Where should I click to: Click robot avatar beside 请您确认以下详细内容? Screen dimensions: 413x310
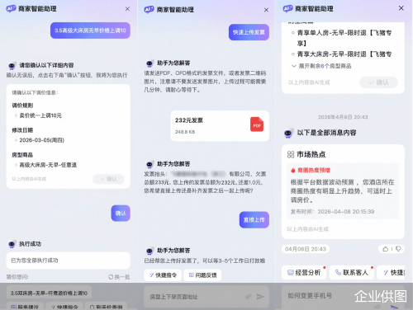point(12,66)
